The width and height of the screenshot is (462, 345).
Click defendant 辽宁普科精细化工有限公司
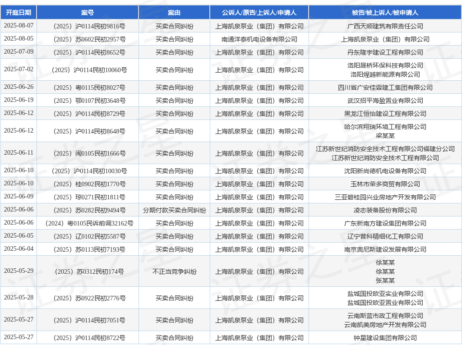(385, 236)
